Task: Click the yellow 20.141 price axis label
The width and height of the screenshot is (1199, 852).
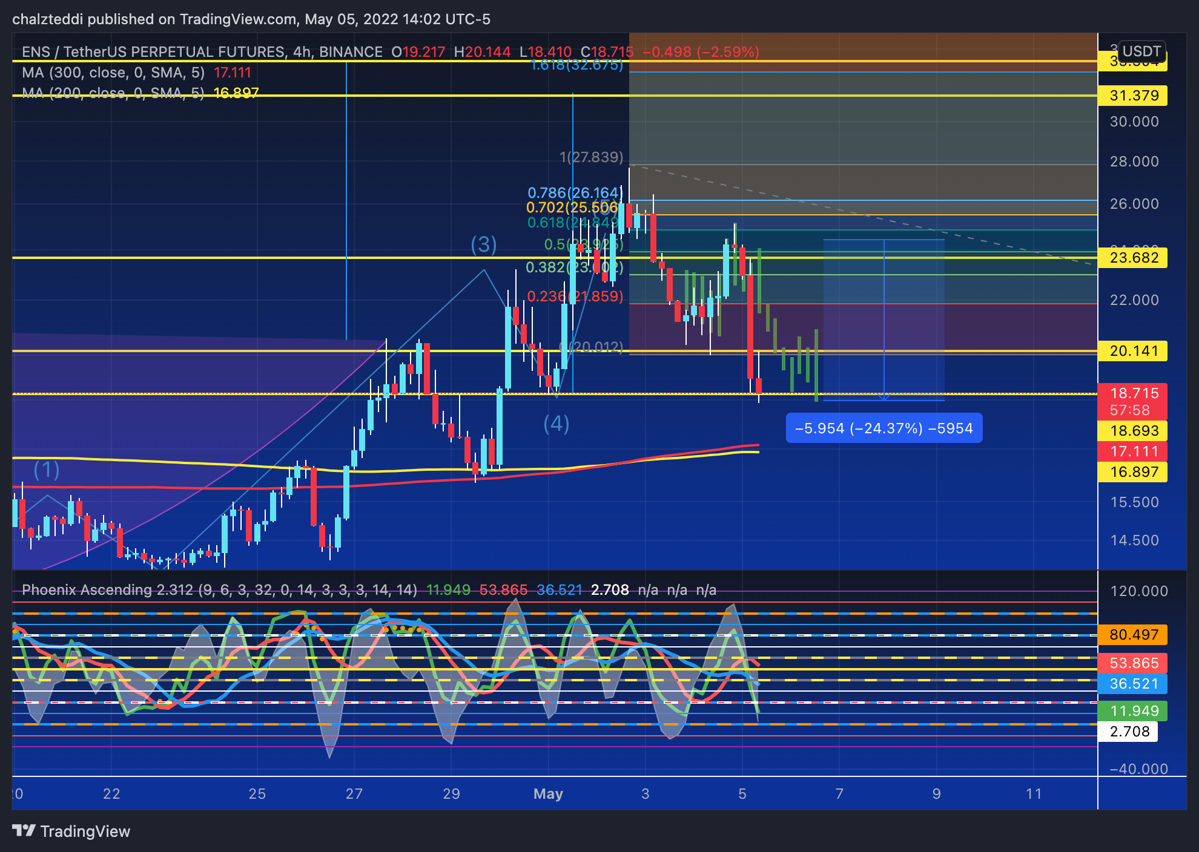Action: [x=1132, y=351]
